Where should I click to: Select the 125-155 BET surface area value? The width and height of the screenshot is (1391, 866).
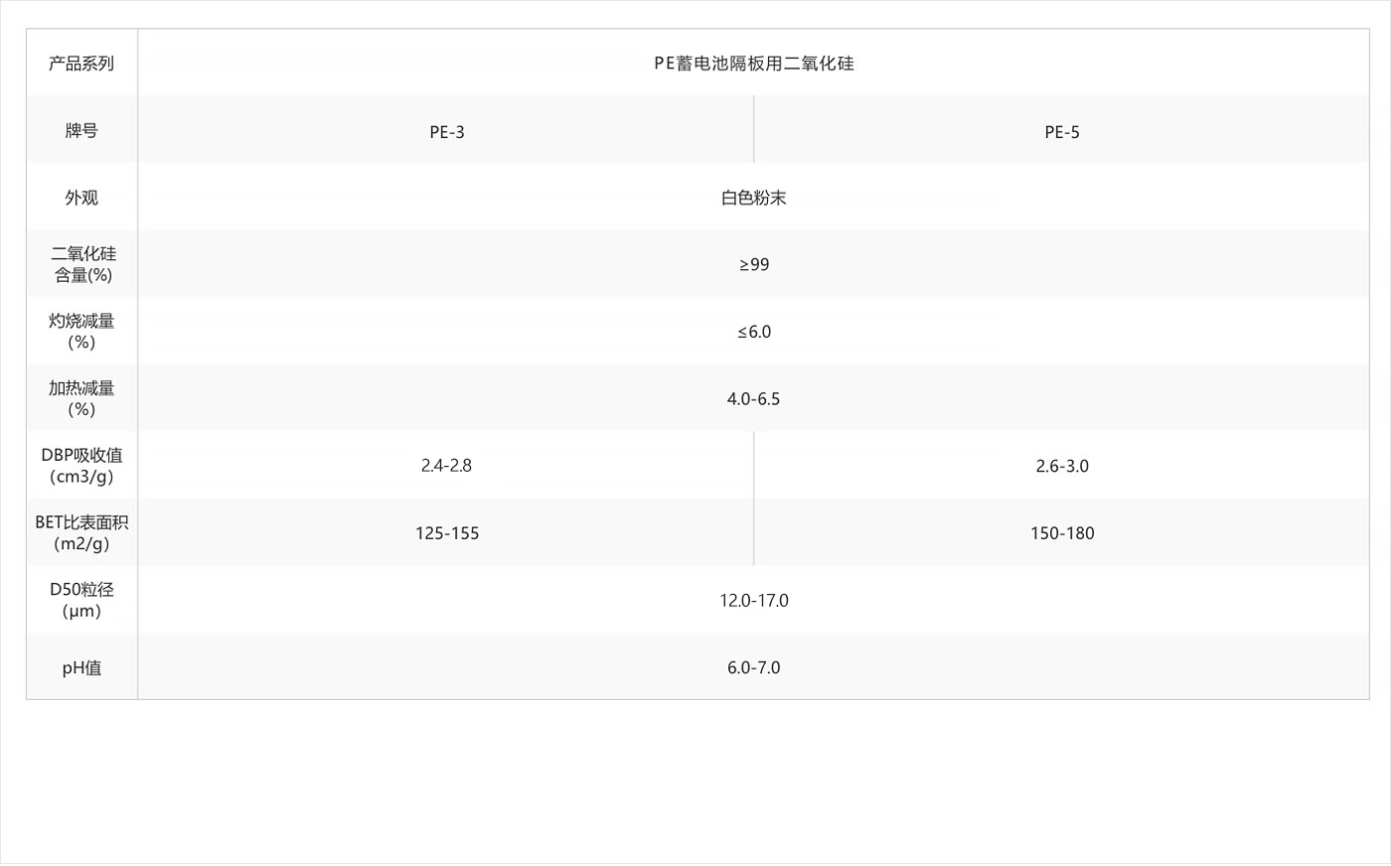pyautogui.click(x=446, y=533)
